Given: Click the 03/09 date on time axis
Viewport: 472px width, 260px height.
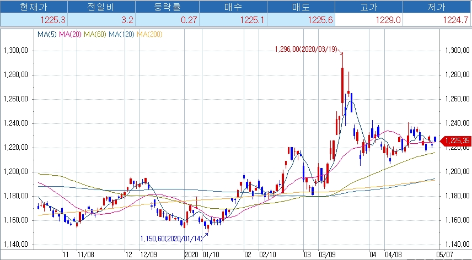Looking at the screenshot, I should pyautogui.click(x=327, y=255).
